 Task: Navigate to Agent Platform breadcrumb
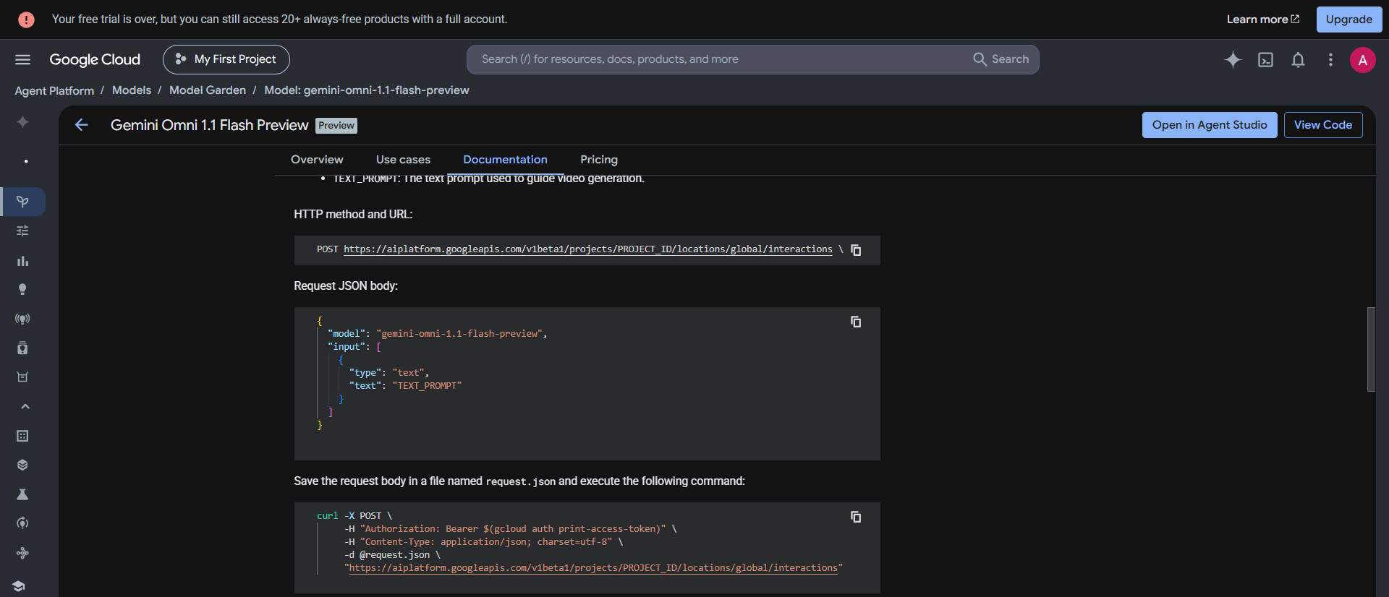pyautogui.click(x=54, y=90)
